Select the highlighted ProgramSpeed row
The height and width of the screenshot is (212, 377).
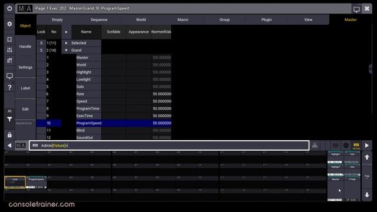(x=104, y=123)
